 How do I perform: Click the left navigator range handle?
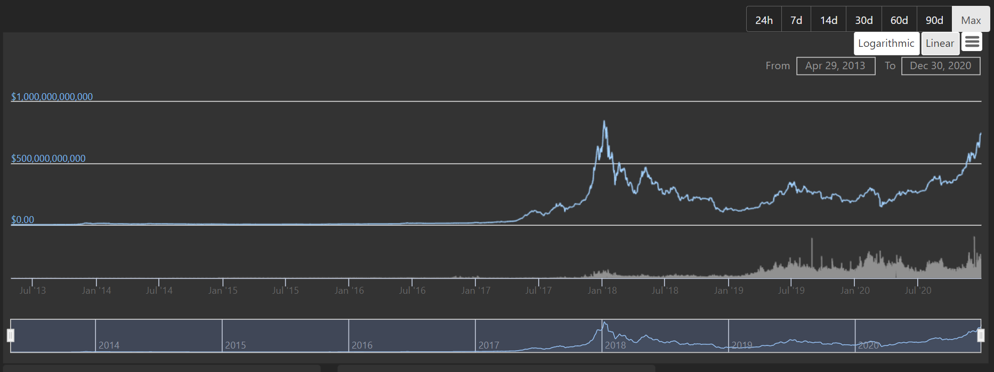point(11,335)
